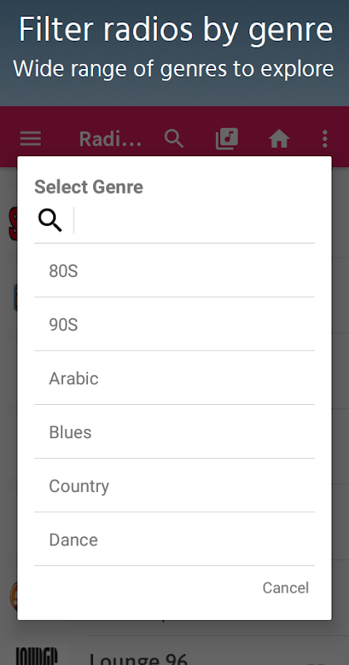Image resolution: width=349 pixels, height=665 pixels.
Task: Go to home via house icon
Action: pyautogui.click(x=279, y=139)
